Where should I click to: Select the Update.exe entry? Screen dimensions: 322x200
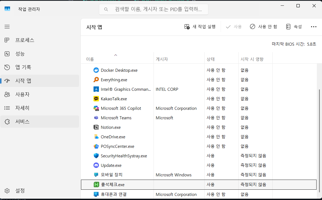click(x=111, y=165)
